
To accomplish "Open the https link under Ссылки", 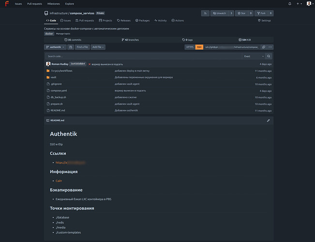I will pos(70,163).
